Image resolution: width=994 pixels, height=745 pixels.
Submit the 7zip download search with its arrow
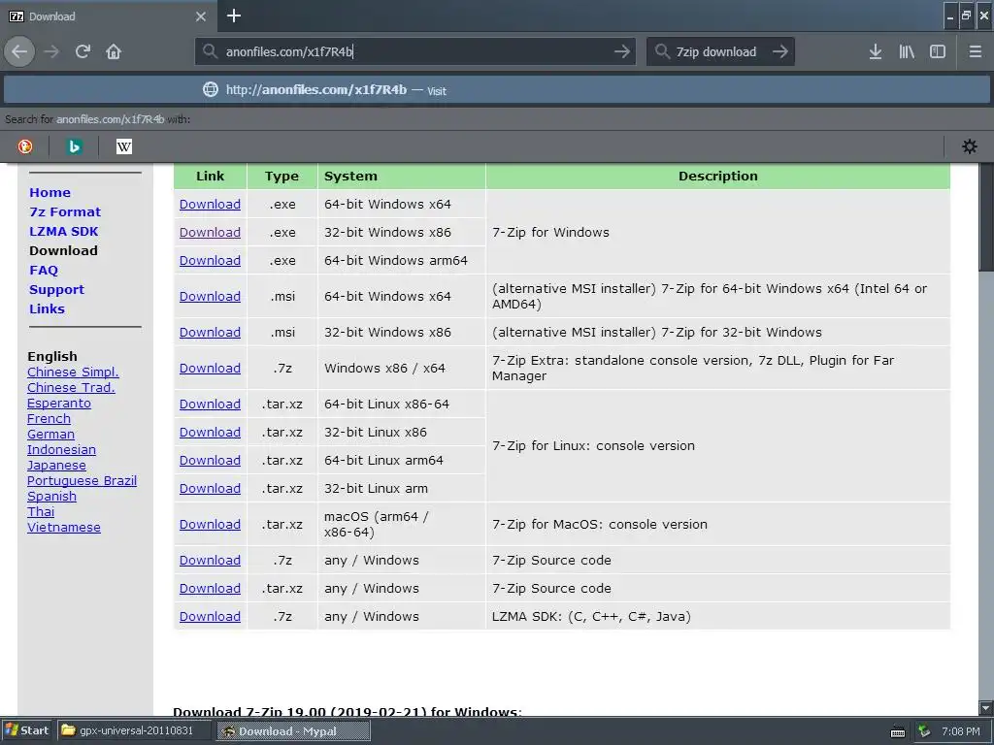[x=779, y=51]
